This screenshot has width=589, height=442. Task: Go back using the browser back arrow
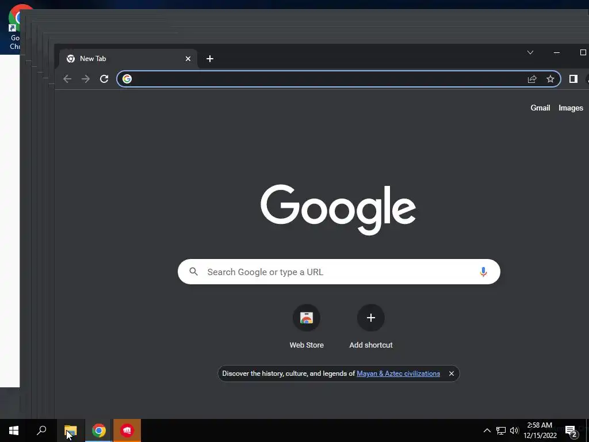click(x=67, y=79)
